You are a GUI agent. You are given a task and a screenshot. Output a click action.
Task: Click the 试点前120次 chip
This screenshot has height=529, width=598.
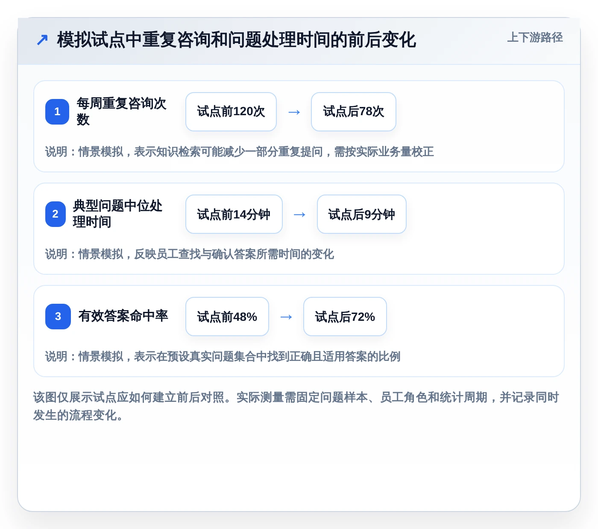click(x=231, y=112)
